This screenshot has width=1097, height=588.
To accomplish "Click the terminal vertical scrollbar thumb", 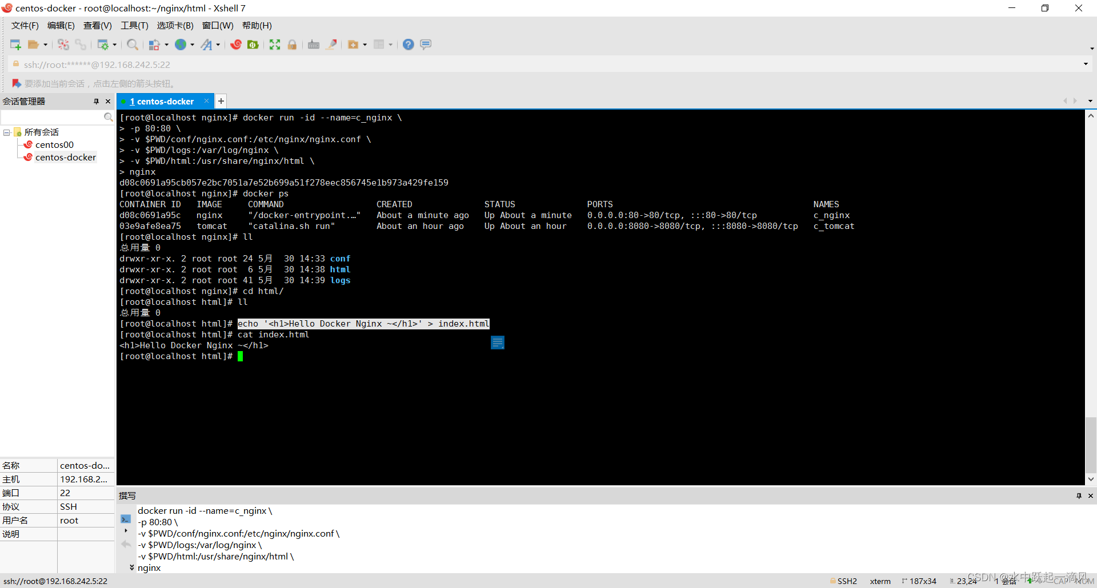I will coord(1091,444).
